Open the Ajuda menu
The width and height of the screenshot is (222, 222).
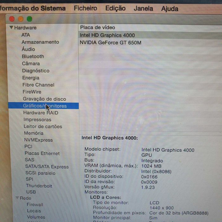click(170, 9)
